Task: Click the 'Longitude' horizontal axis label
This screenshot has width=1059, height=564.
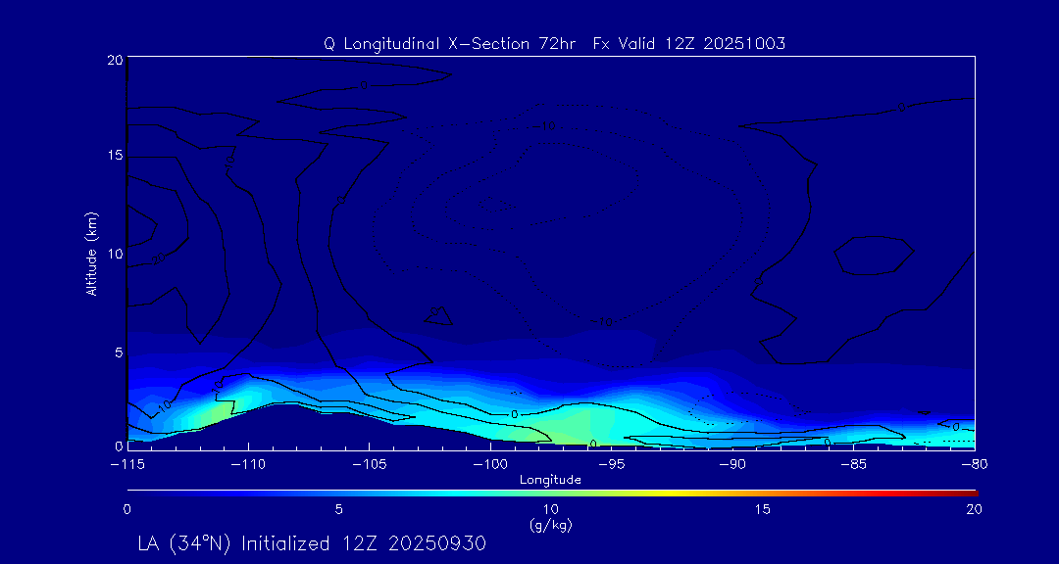Action: tap(550, 480)
